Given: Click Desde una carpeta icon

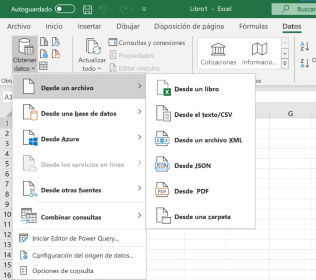Looking at the screenshot, I should 163,217.
